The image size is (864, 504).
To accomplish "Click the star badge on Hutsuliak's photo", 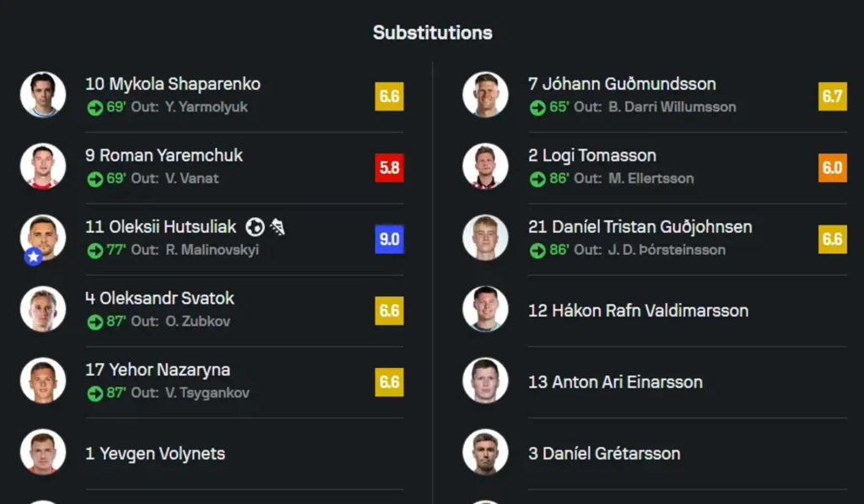I will pyautogui.click(x=34, y=257).
